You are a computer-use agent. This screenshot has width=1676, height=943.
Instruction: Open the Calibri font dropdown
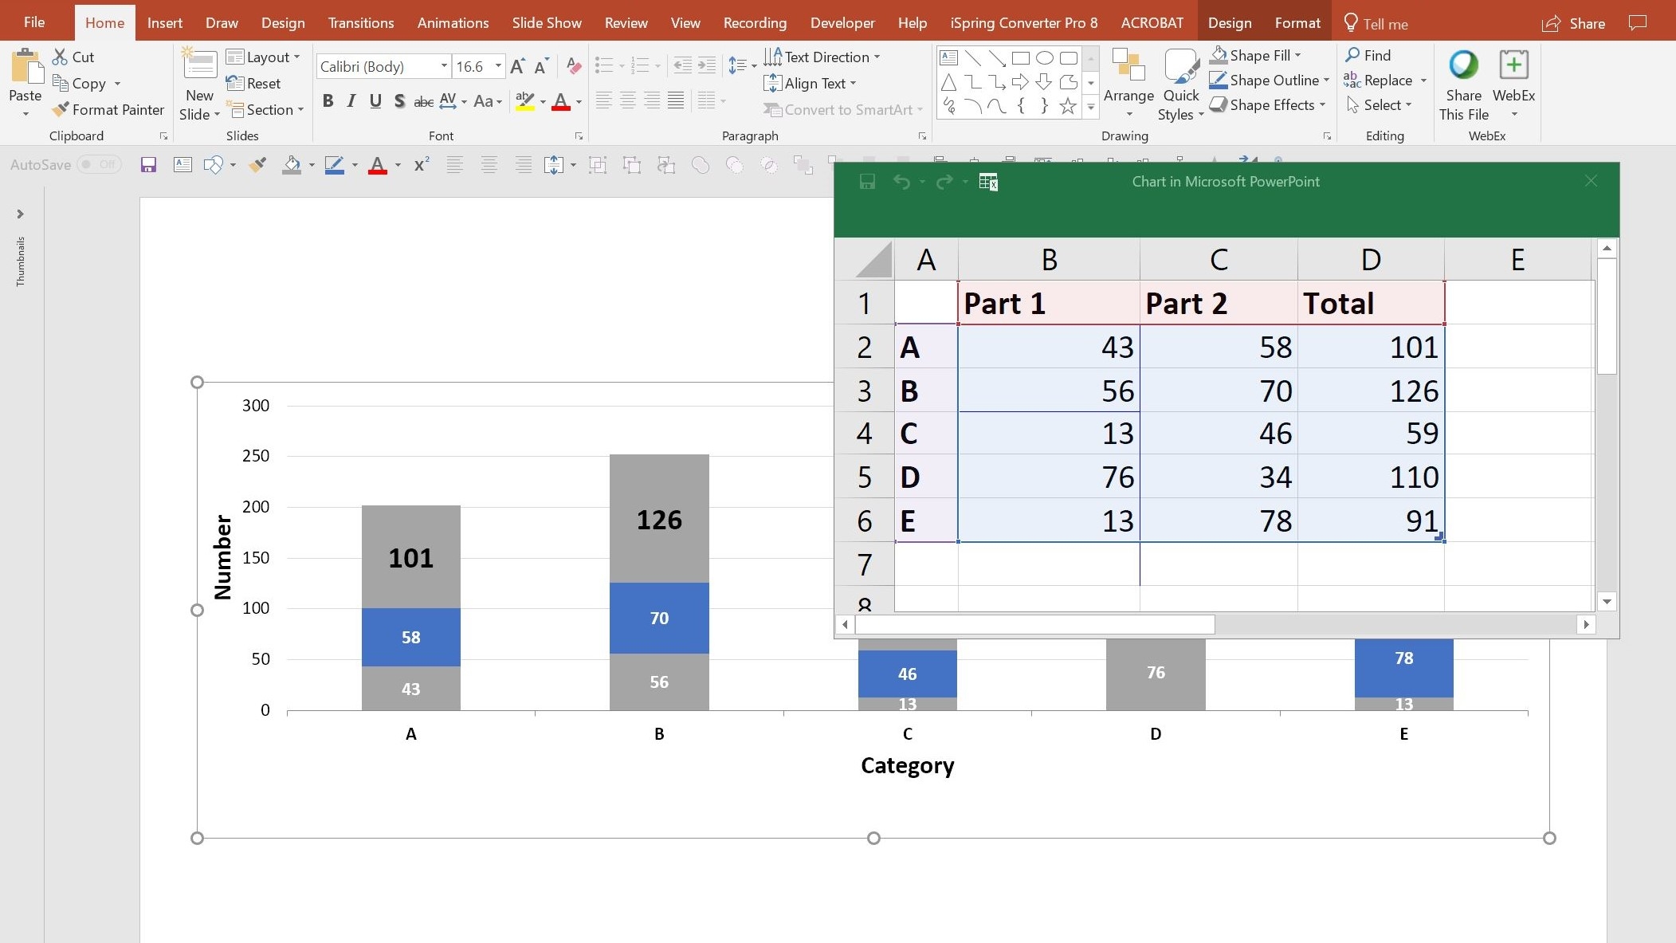(x=444, y=66)
